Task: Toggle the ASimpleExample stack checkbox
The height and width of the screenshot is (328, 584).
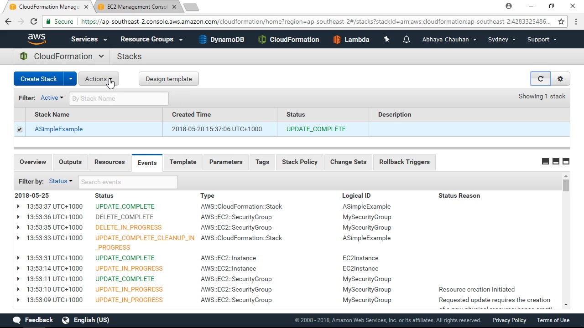Action: 20,129
